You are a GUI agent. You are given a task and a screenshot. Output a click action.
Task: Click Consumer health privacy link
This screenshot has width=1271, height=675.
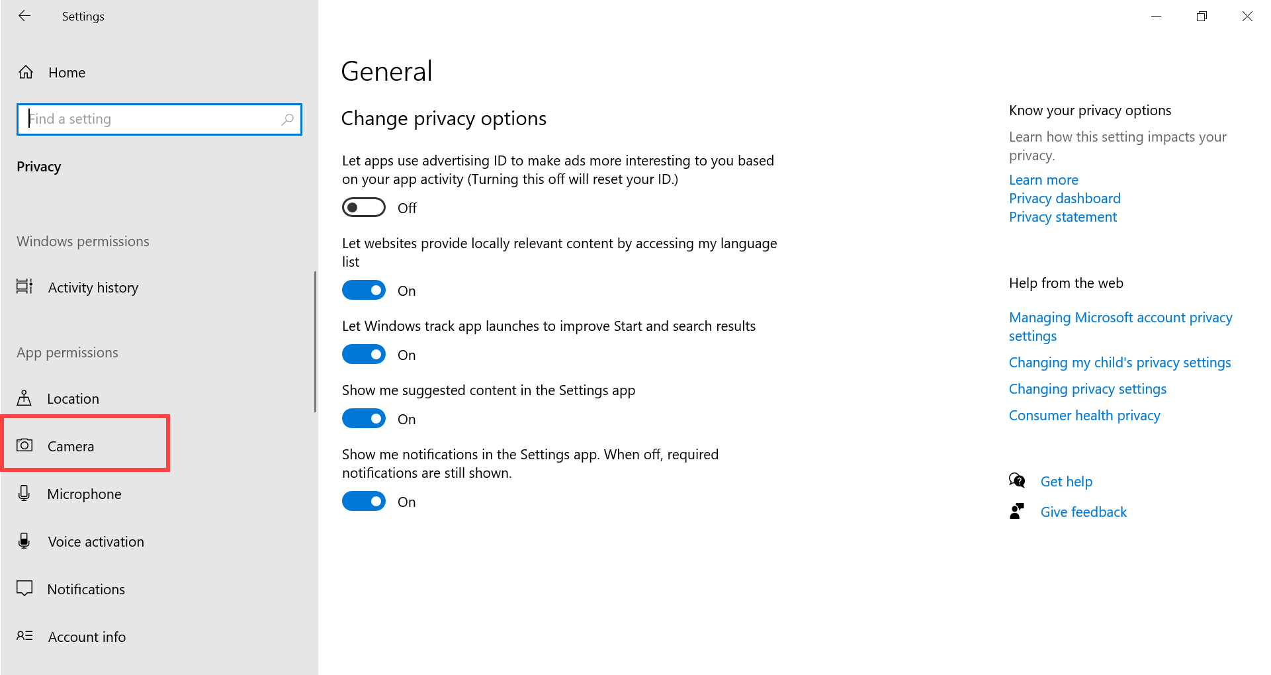click(x=1084, y=416)
